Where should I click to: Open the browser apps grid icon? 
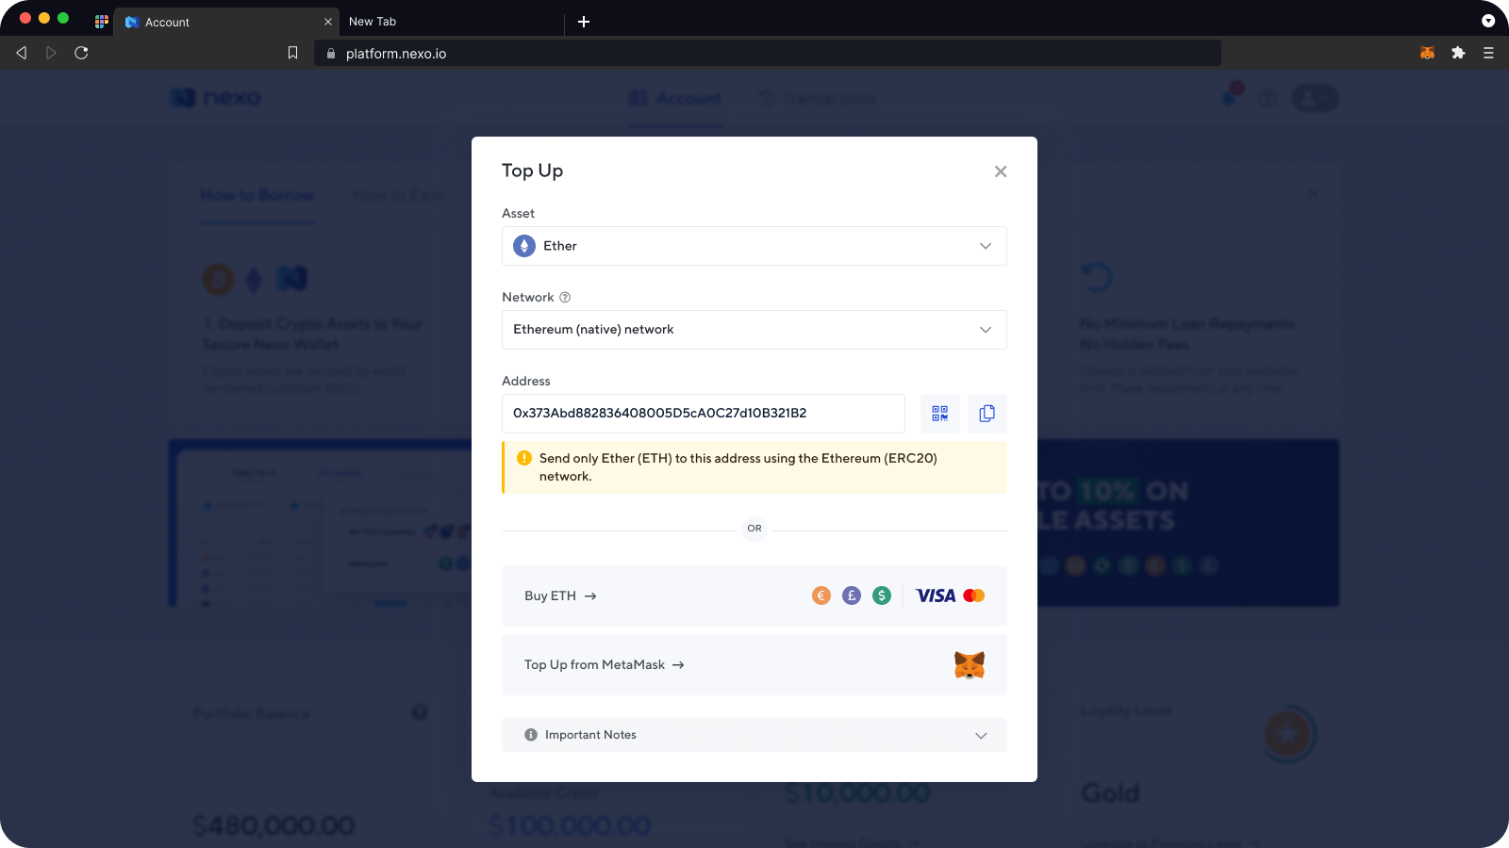point(102,21)
